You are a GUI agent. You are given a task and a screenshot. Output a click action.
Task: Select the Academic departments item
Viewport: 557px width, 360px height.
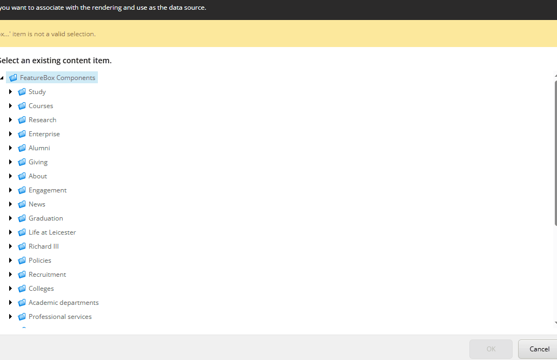pos(63,302)
